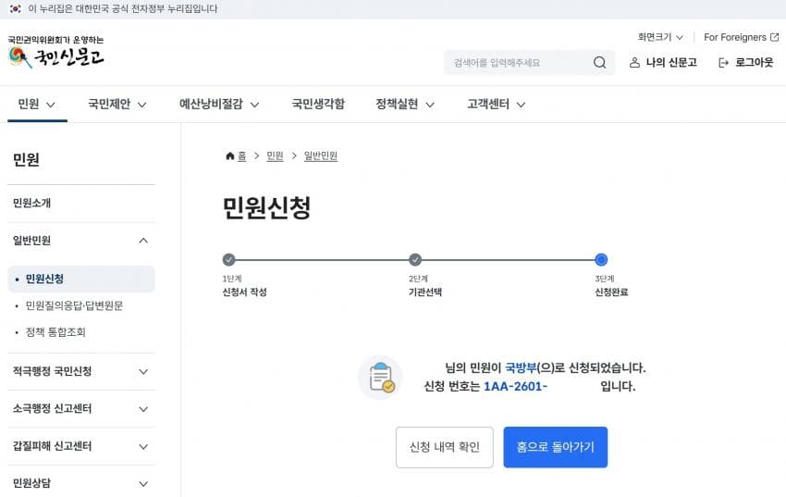Open the 국민생각함 menu item
The height and width of the screenshot is (497, 786).
318,105
